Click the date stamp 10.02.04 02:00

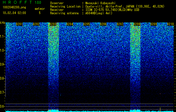pyautogui.click(x=14, y=13)
